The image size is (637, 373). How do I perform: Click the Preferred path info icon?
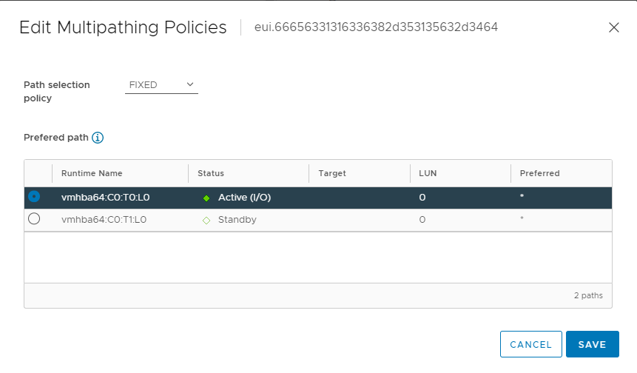98,138
